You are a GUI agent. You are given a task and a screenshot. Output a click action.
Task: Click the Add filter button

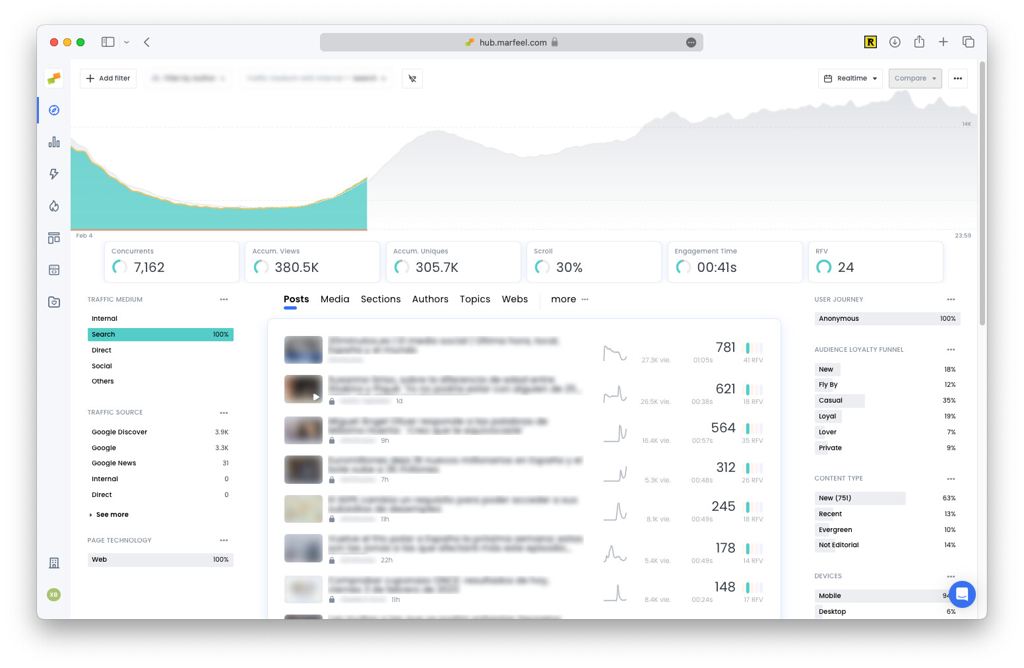(x=108, y=78)
